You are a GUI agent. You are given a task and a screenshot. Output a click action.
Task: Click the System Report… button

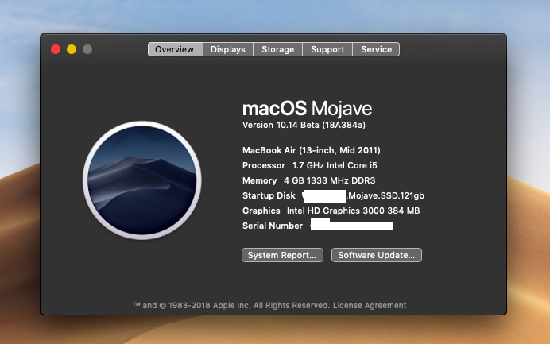(282, 255)
